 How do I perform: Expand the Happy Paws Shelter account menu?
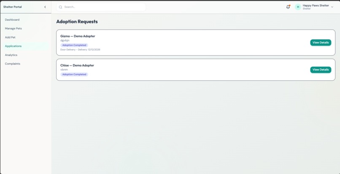coord(332,7)
